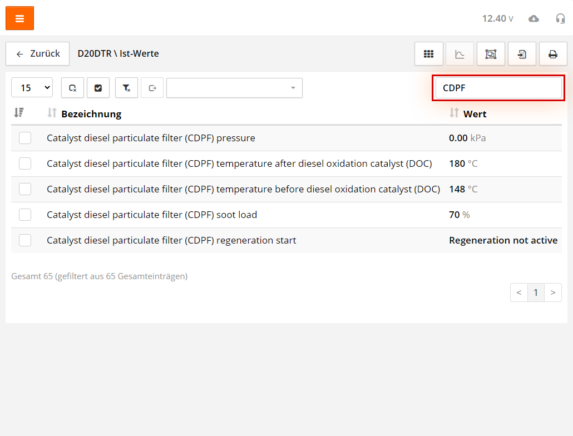This screenshot has width=573, height=436.
Task: Click the Zurück back button
Action: coord(38,54)
